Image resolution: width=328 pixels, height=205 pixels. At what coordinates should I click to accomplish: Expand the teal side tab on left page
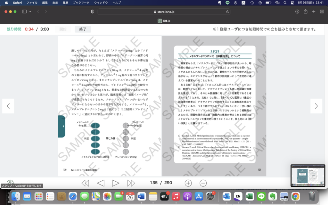click(62, 127)
